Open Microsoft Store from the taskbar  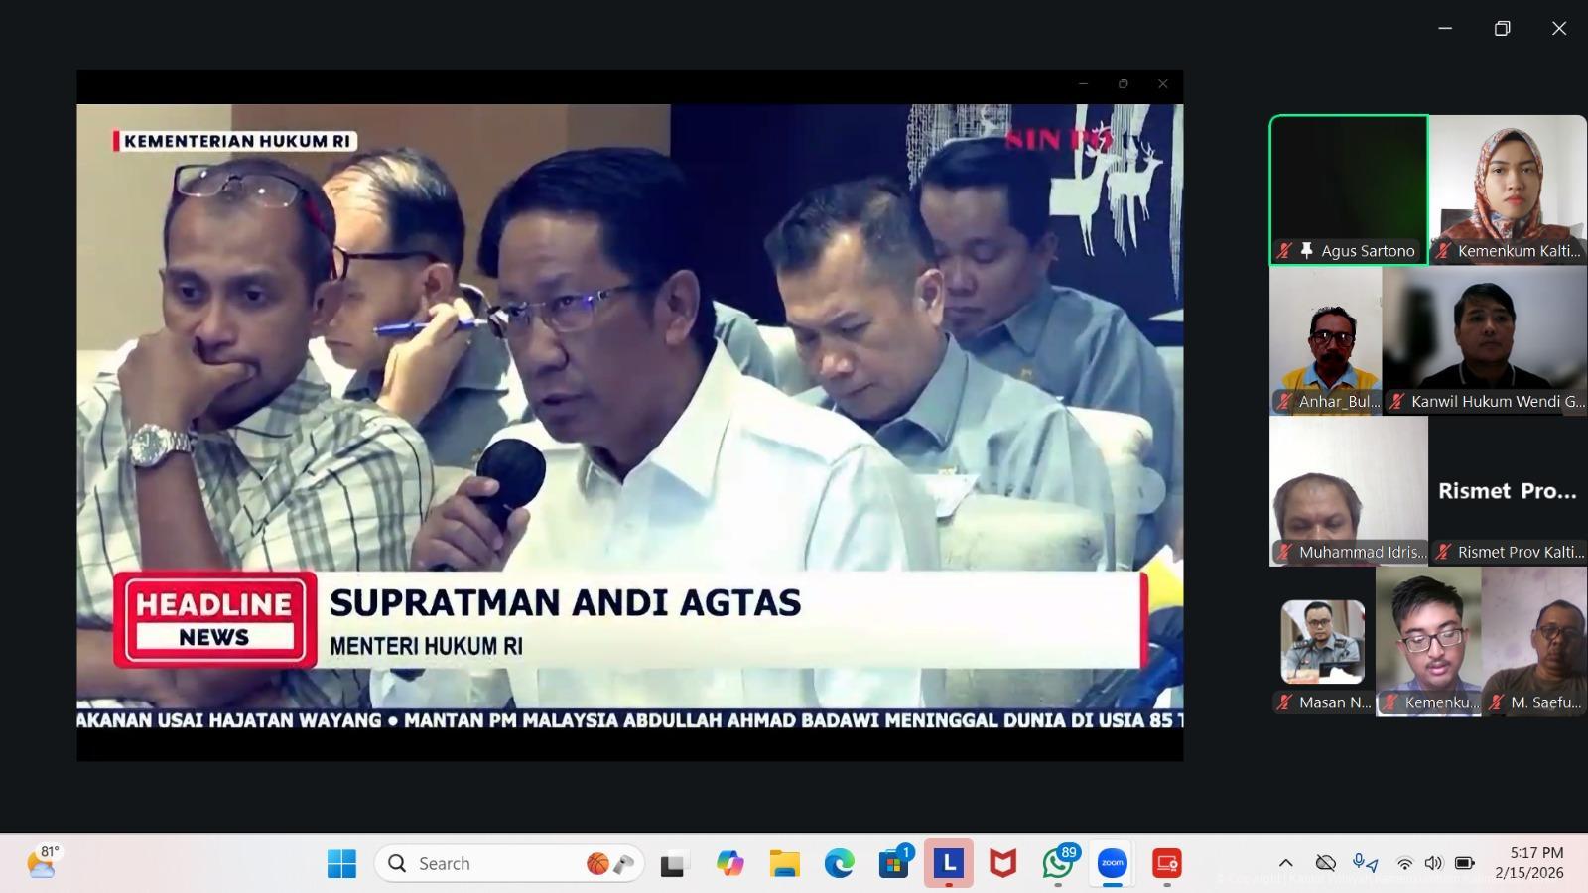pyautogui.click(x=893, y=863)
